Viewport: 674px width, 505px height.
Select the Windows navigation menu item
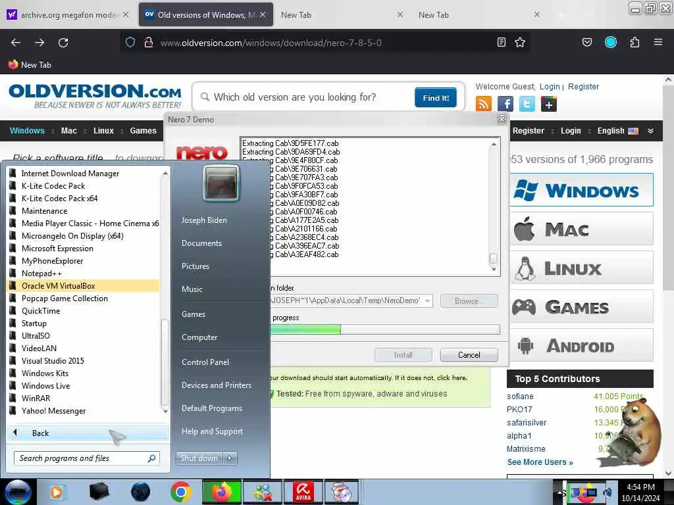click(27, 131)
